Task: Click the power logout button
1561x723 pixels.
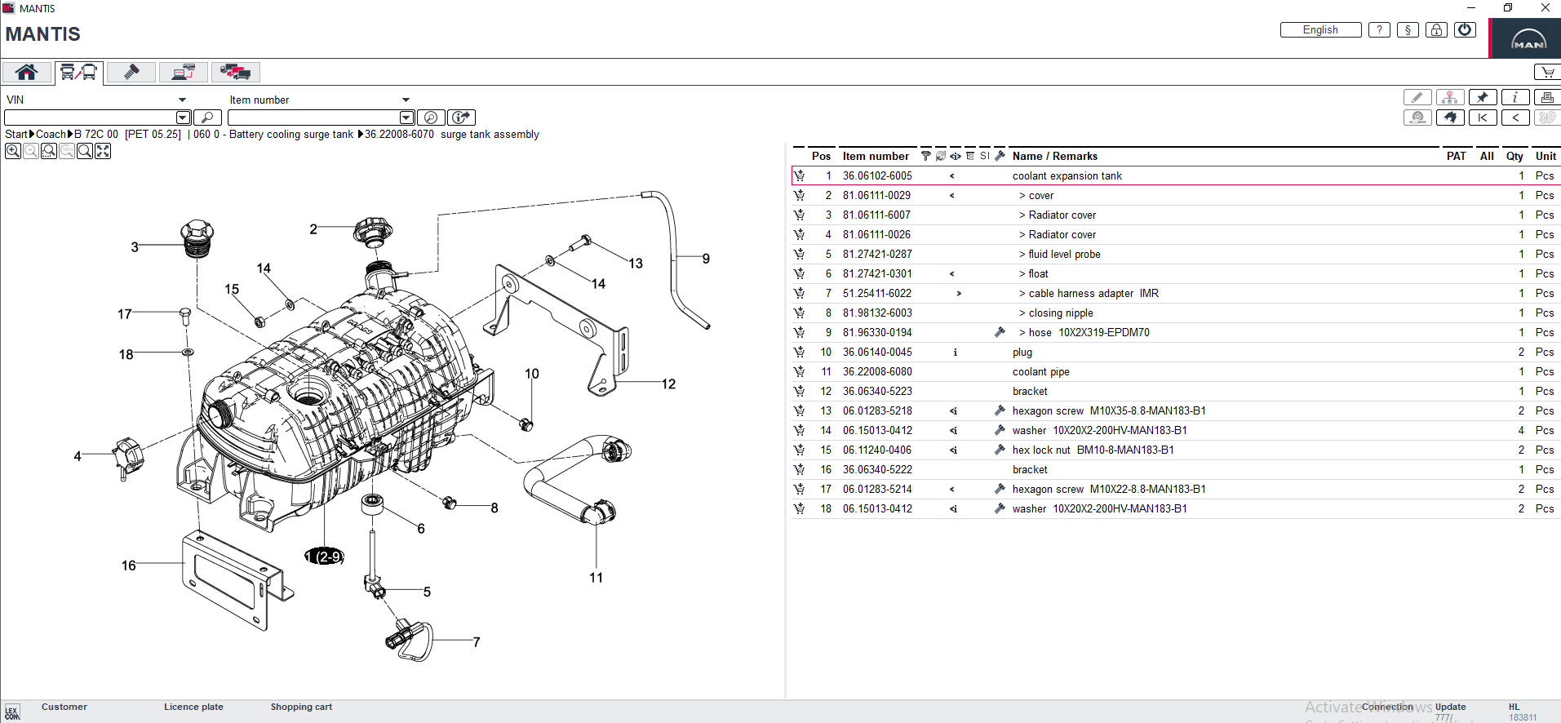Action: coord(1466,30)
